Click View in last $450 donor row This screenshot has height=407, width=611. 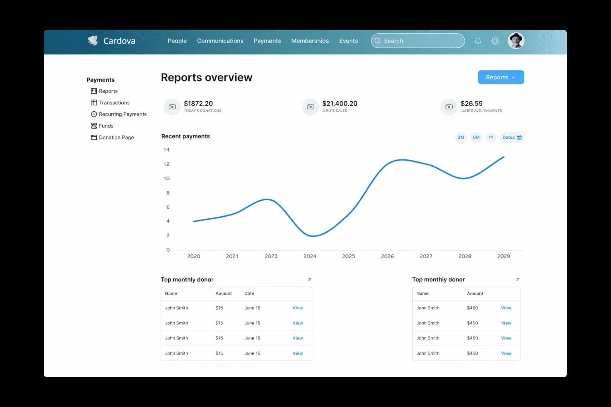coord(506,353)
